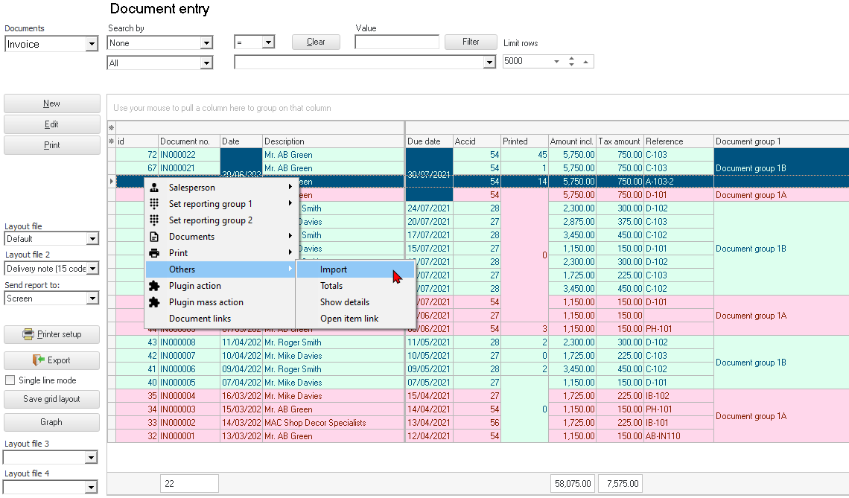Click the Documents page icon in context menu
The image size is (849, 498).
154,237
